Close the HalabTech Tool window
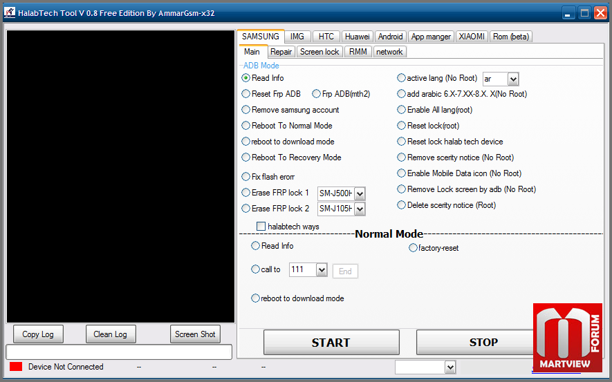 click(600, 13)
